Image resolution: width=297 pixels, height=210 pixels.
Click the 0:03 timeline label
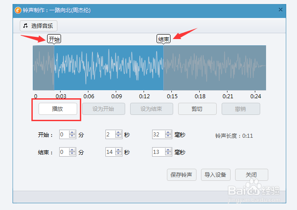(x=61, y=96)
